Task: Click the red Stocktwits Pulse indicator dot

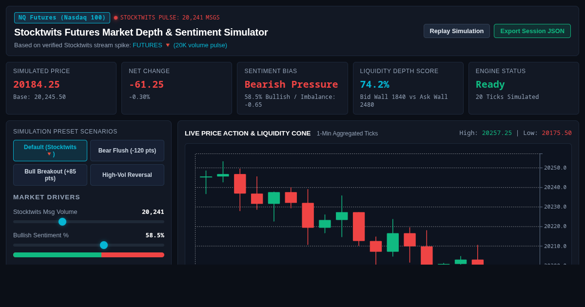Action: [116, 18]
